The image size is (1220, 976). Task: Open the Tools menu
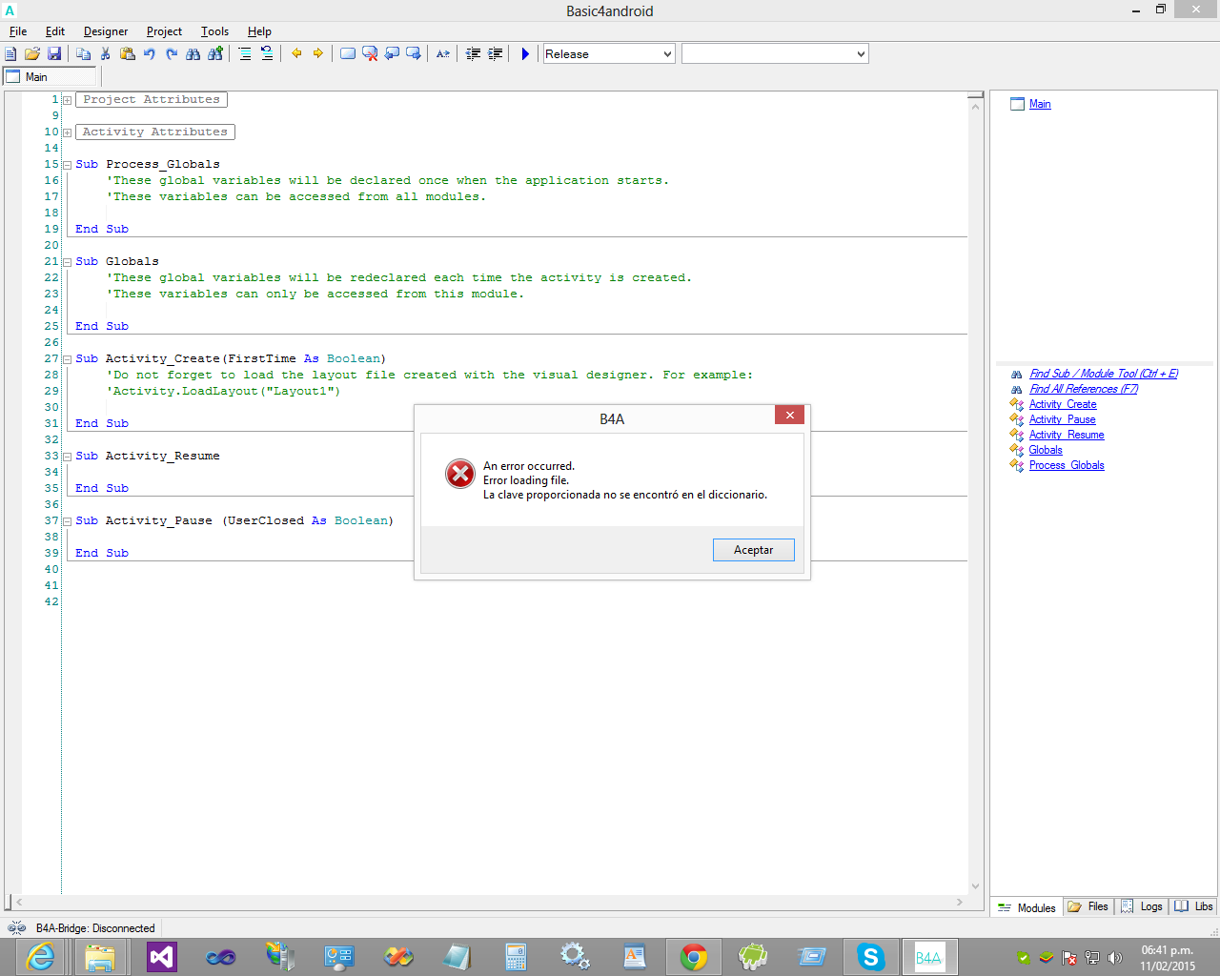[215, 31]
